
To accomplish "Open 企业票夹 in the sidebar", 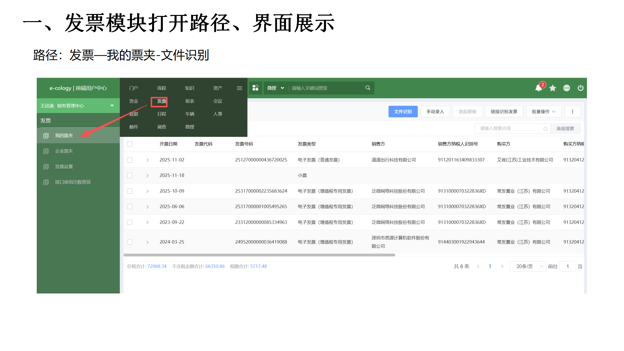I will (64, 151).
